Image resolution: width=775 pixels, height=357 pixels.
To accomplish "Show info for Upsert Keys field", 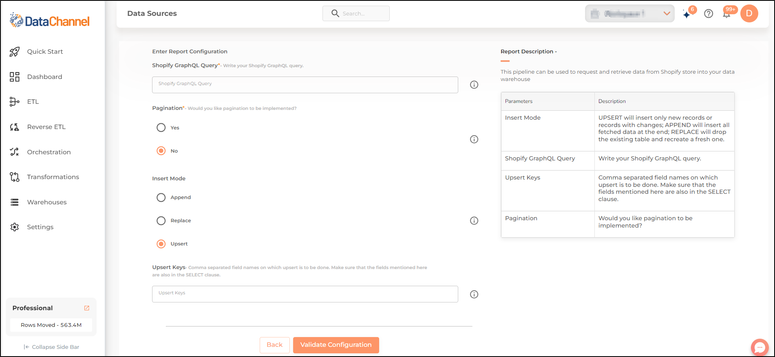I will pos(474,294).
